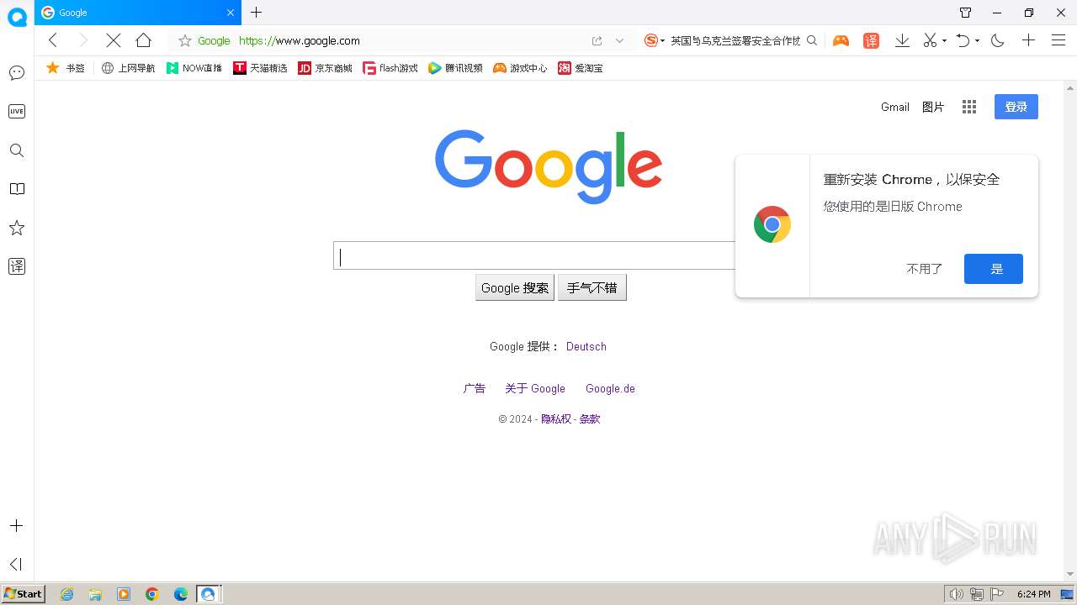Open the chat messages sidebar icon
This screenshot has height=605, width=1077.
pos(17,73)
